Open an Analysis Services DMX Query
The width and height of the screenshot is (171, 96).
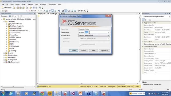21,7
